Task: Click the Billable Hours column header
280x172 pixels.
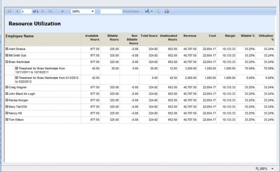Action: [113, 37]
